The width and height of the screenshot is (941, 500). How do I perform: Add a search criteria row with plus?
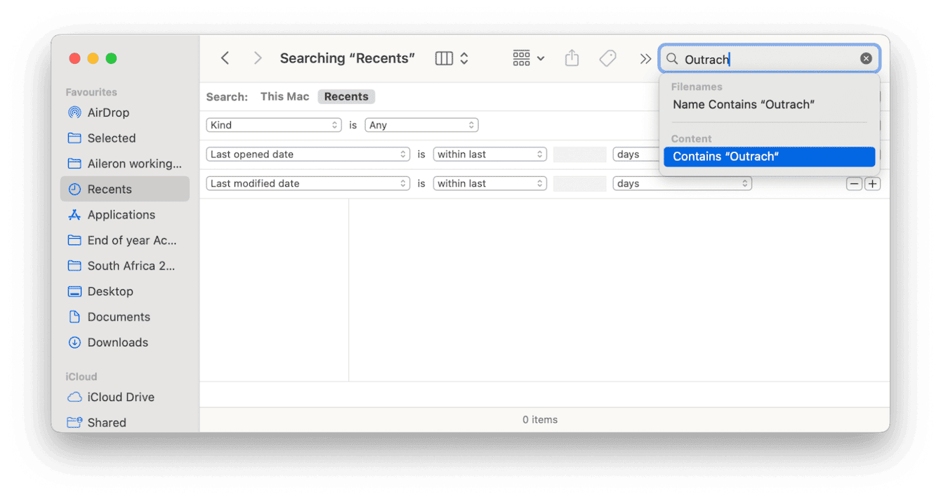tap(872, 183)
